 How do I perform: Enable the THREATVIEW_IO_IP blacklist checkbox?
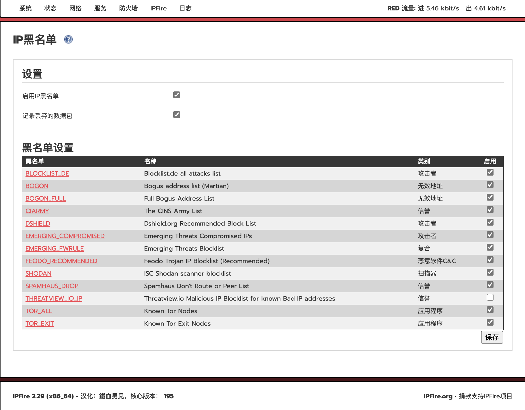tap(490, 297)
